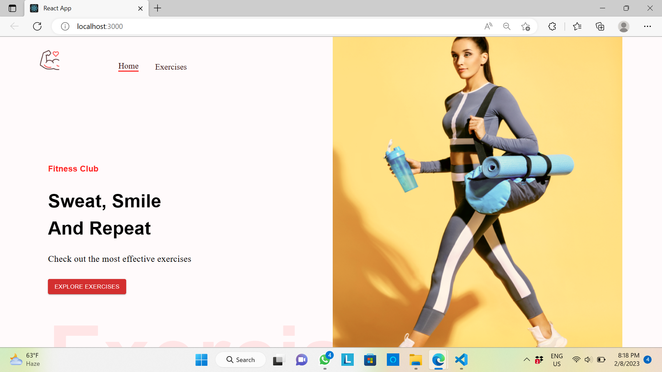This screenshot has width=662, height=372.
Task: Click the Favorites star-list icon
Action: (578, 26)
